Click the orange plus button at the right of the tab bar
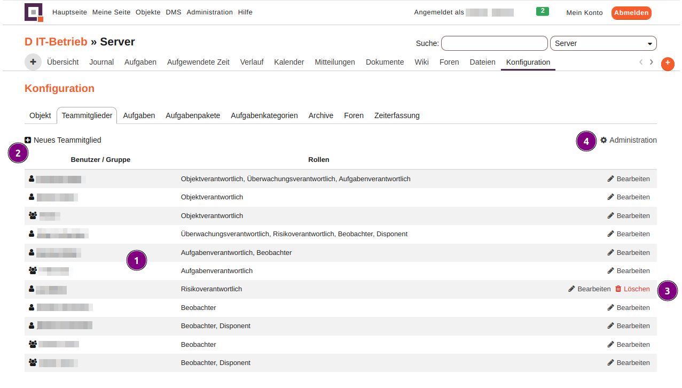682x388 pixels. pyautogui.click(x=668, y=64)
